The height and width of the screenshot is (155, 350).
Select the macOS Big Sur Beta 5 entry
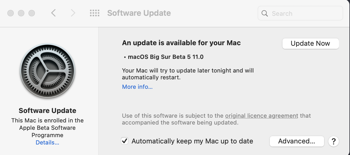(165, 57)
